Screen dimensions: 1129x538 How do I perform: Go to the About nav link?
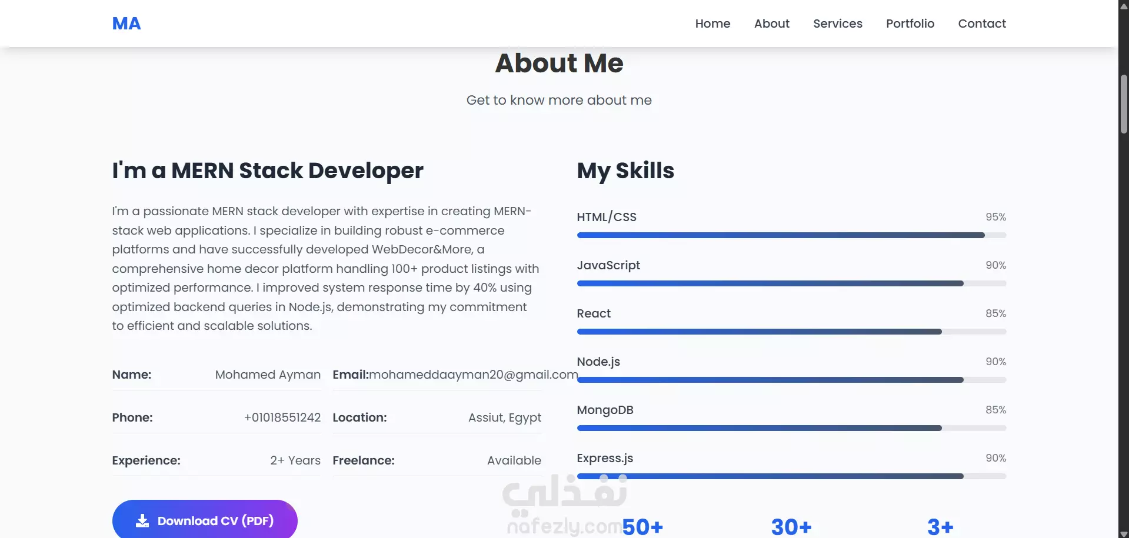pyautogui.click(x=772, y=24)
